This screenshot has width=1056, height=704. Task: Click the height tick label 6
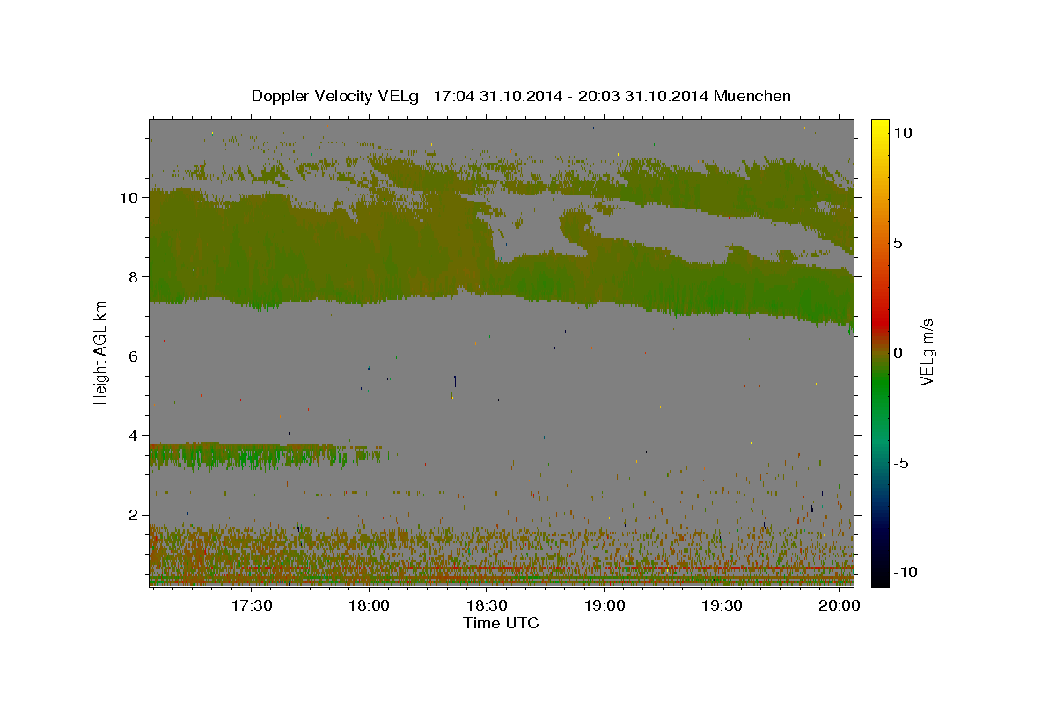click(135, 356)
